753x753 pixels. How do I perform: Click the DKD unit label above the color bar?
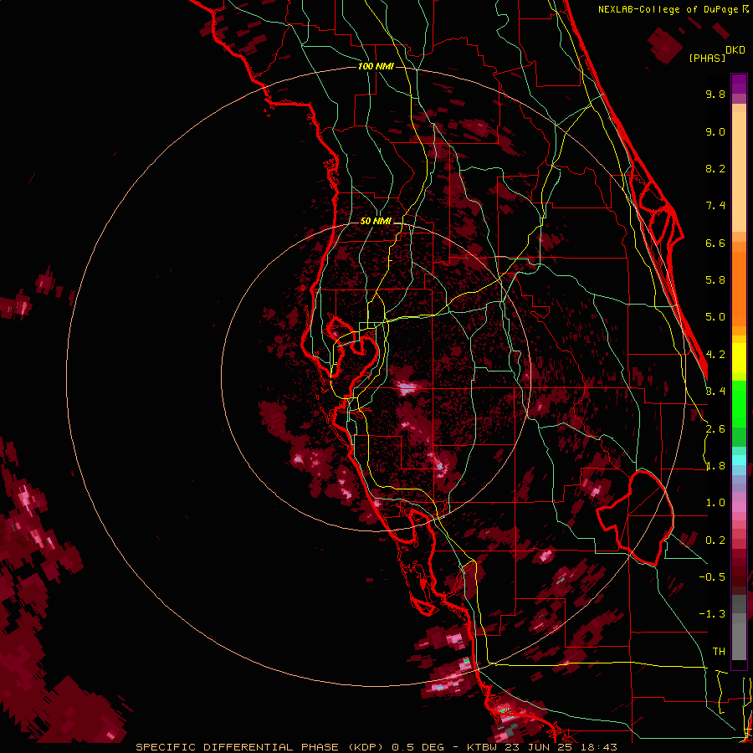[735, 50]
